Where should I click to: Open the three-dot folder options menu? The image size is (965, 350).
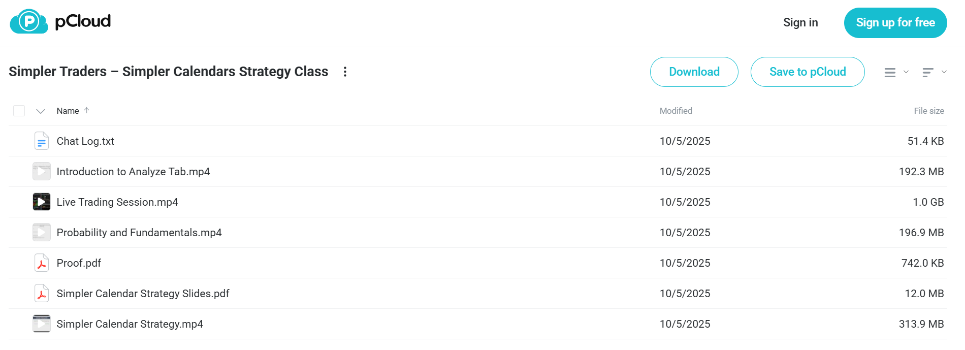[345, 72]
